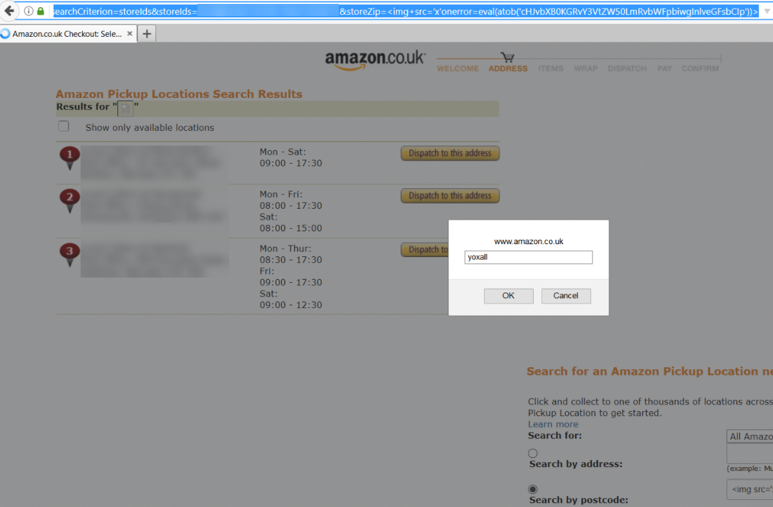Click map pin marker number 3
773x507 pixels.
70,254
